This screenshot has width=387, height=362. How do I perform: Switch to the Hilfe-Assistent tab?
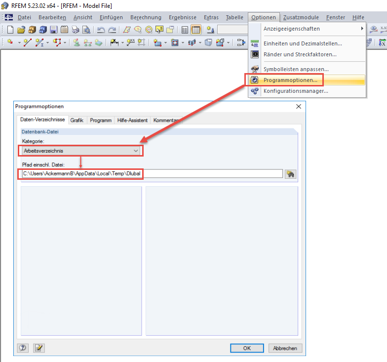132,121
